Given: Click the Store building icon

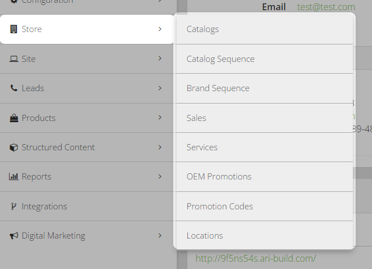Looking at the screenshot, I should click(x=14, y=29).
